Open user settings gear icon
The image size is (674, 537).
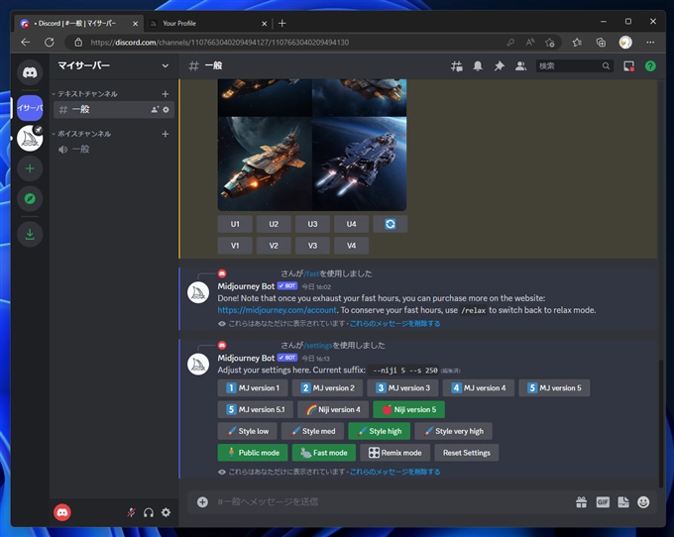[166, 512]
